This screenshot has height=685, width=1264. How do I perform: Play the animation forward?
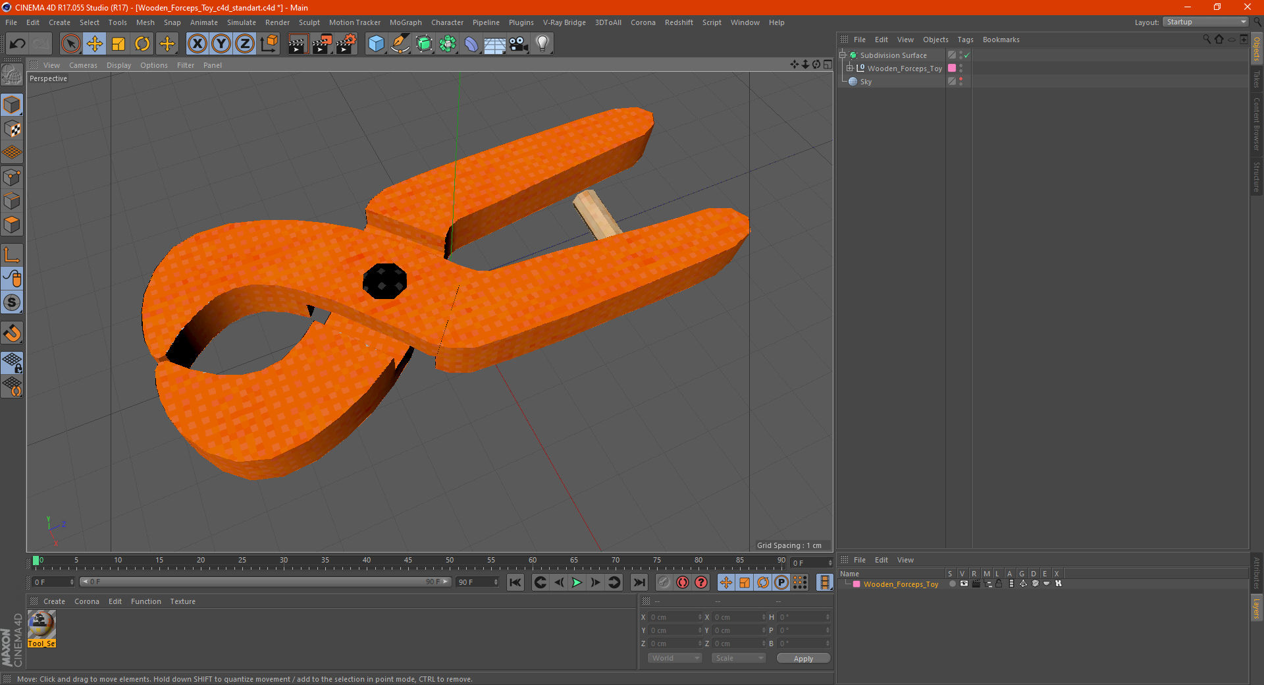(577, 582)
